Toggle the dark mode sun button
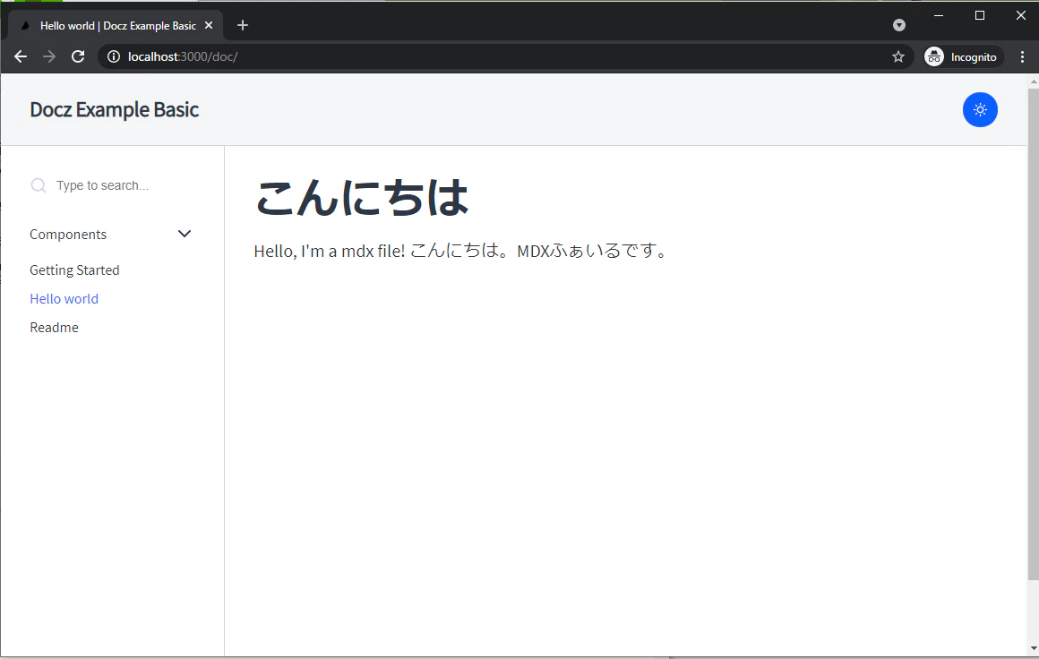Image resolution: width=1039 pixels, height=659 pixels. (x=980, y=110)
